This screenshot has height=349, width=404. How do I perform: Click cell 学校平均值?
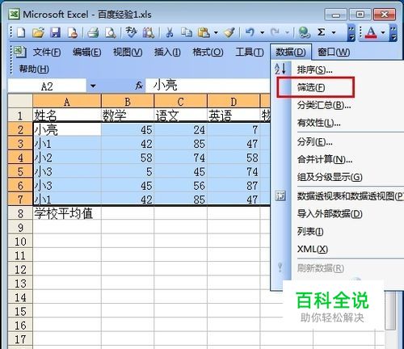67,213
